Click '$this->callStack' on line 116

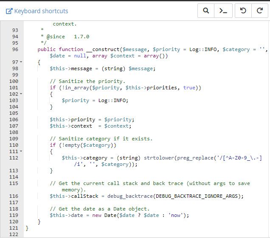74,196
